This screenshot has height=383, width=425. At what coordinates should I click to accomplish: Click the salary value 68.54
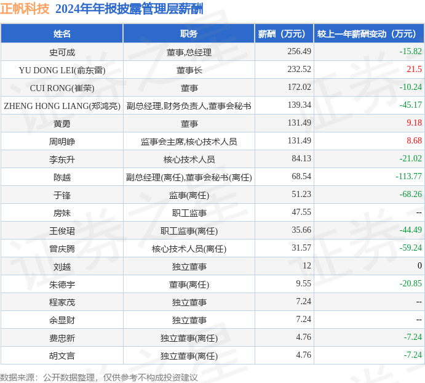301,177
